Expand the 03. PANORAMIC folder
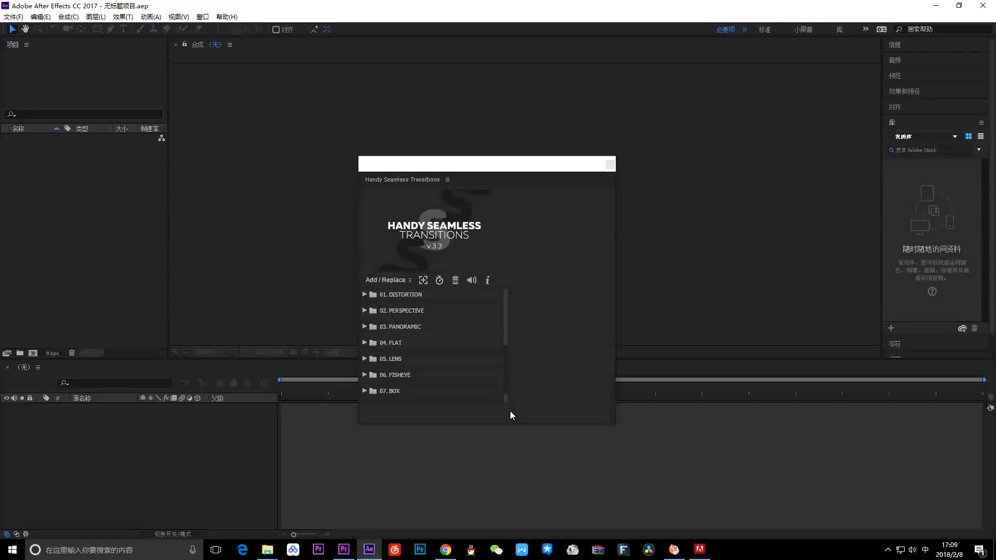This screenshot has height=560, width=996. coord(364,326)
